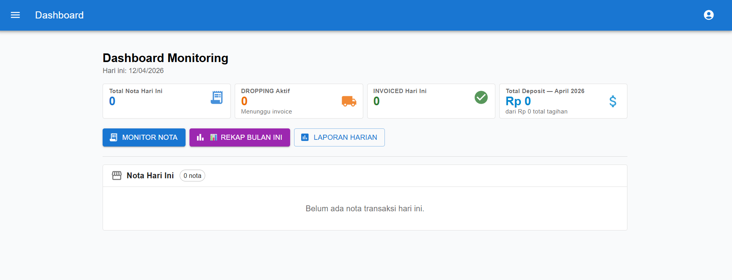Open the user account profile icon
This screenshot has height=280, width=732.
tap(708, 15)
